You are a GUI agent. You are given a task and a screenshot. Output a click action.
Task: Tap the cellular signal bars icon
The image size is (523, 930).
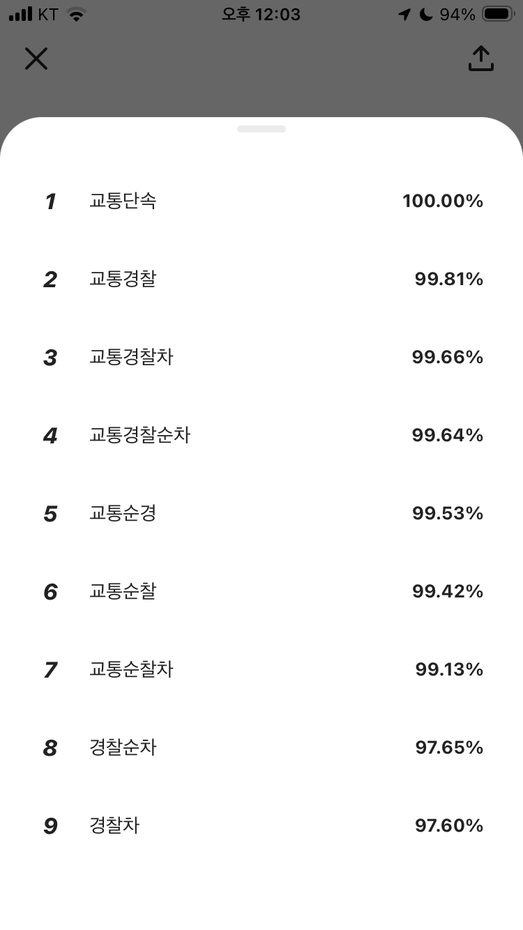pos(21,14)
